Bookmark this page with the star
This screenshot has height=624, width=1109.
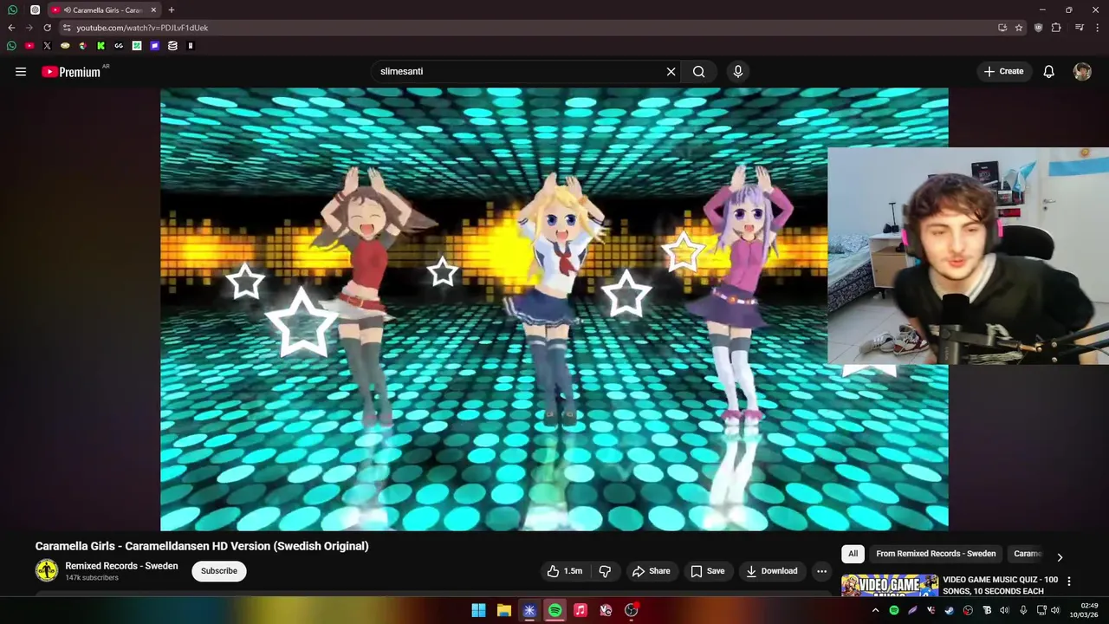pyautogui.click(x=1019, y=28)
